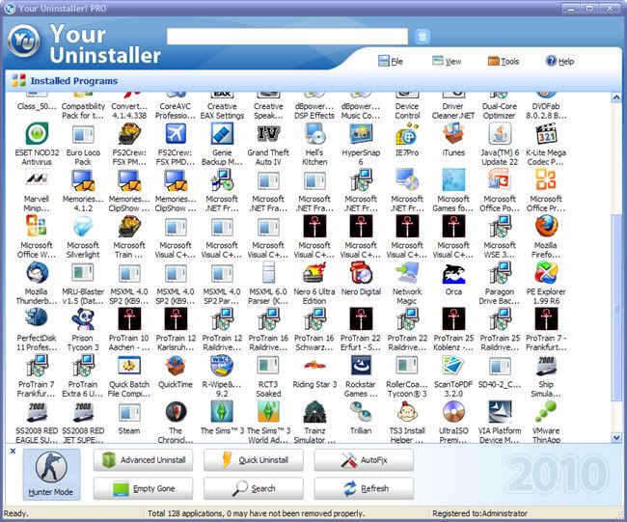The height and width of the screenshot is (522, 627).
Task: Select the Steam program icon
Action: point(129,412)
